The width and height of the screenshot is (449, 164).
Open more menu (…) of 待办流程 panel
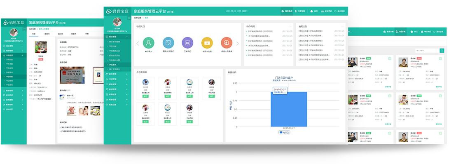click(x=290, y=26)
